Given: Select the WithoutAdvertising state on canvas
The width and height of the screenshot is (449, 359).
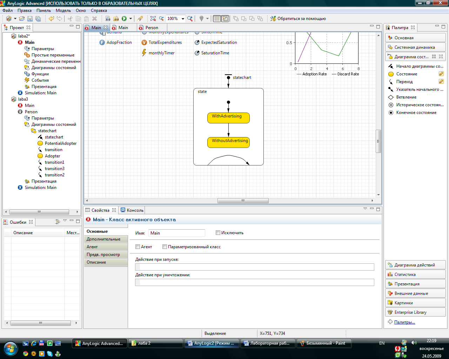Looking at the screenshot, I should pyautogui.click(x=228, y=142).
